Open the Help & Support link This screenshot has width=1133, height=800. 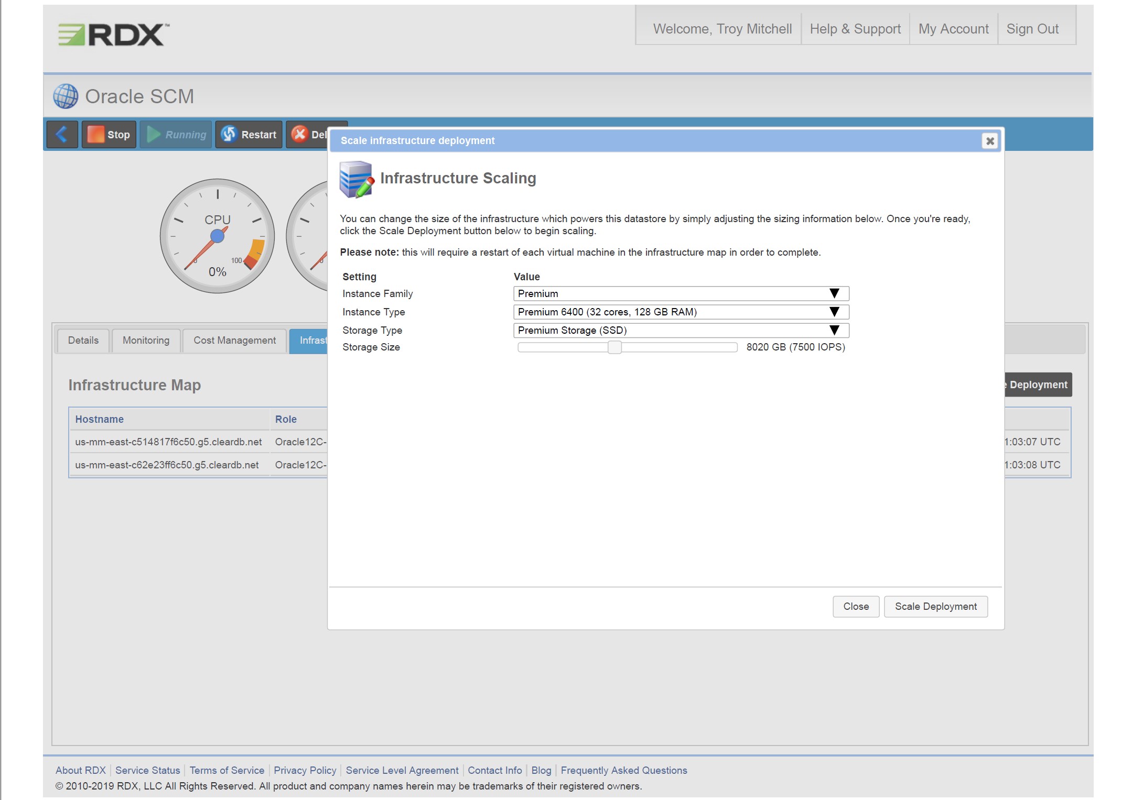pyautogui.click(x=855, y=29)
